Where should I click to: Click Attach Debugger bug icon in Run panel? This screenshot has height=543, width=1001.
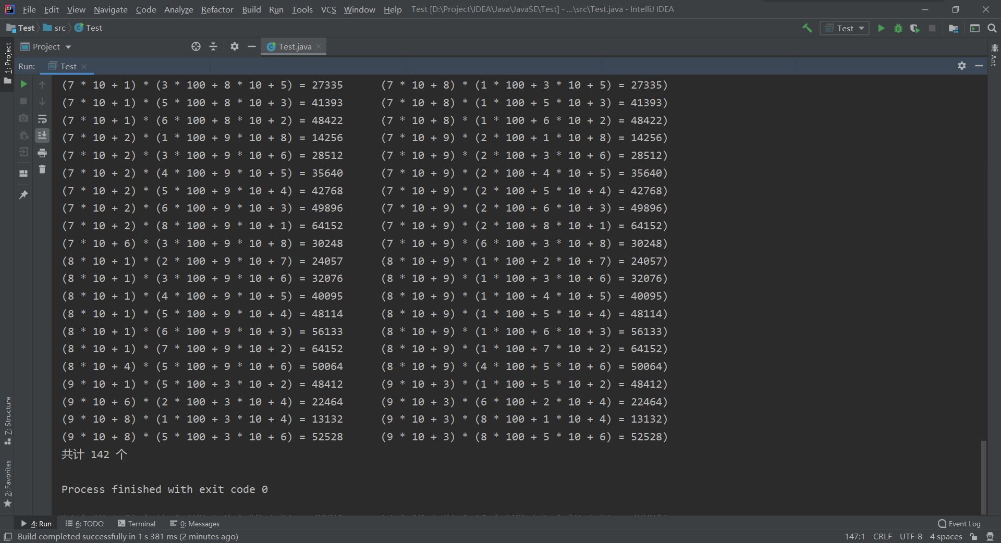pos(23,135)
